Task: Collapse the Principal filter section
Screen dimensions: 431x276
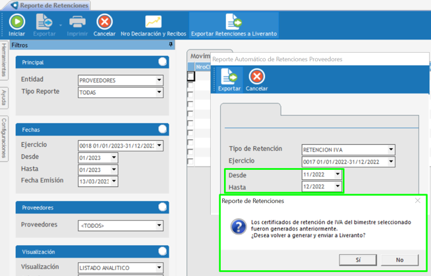Action: (x=163, y=62)
